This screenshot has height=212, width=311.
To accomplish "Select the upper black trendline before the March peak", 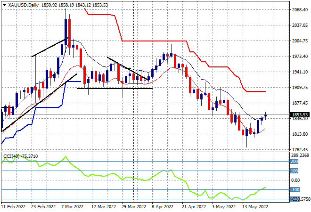I will coord(50,47).
